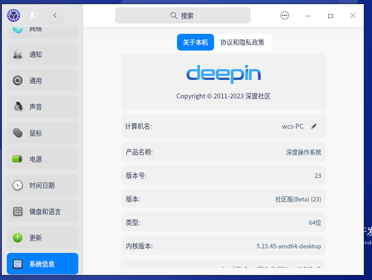Viewport: 372px width, 280px height.
Task: Click the back arrow button
Action: click(55, 15)
